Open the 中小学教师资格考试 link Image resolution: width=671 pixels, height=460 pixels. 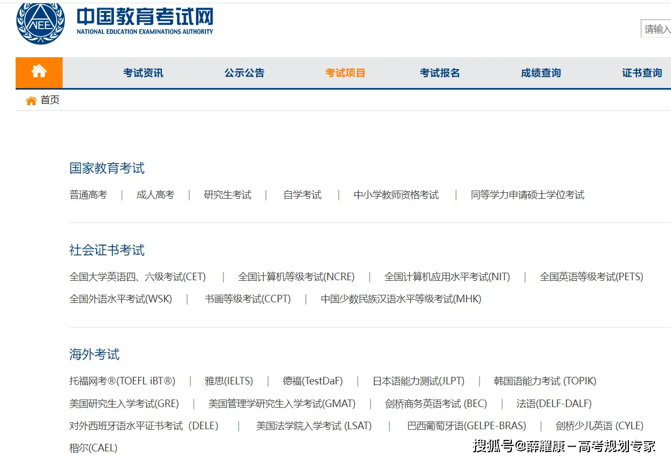click(x=396, y=195)
